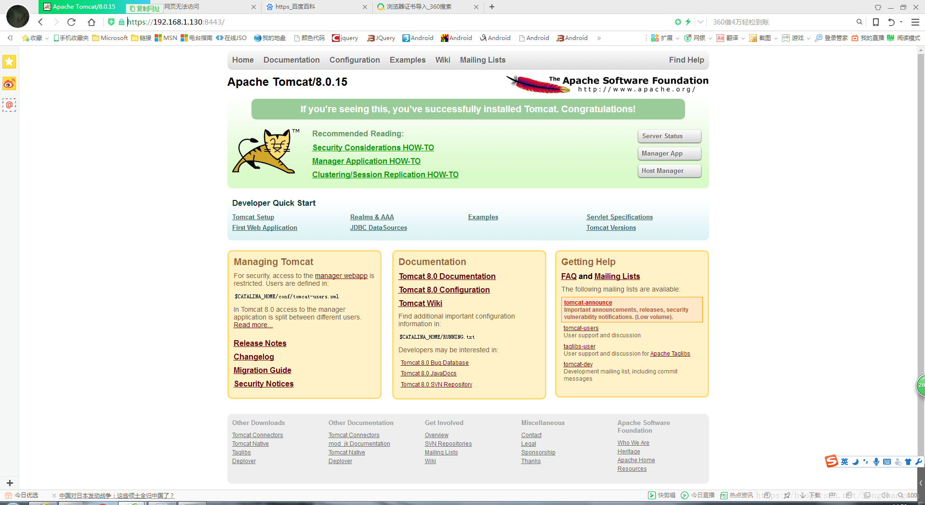Open the Weibo sidebar icon

coord(9,83)
